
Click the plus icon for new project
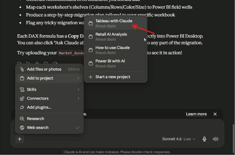(90, 77)
